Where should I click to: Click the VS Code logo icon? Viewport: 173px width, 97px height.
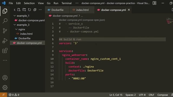pos(4,3)
